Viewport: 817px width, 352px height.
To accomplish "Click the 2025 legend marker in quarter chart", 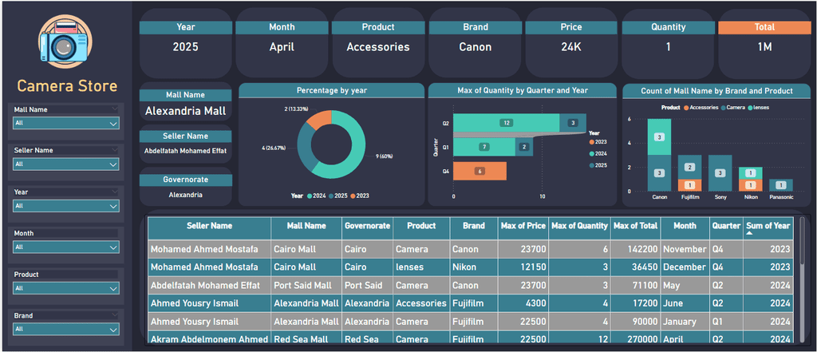I will 592,165.
